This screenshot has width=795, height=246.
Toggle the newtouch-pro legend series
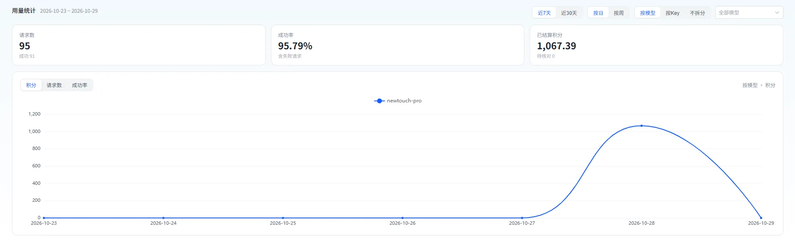[398, 101]
